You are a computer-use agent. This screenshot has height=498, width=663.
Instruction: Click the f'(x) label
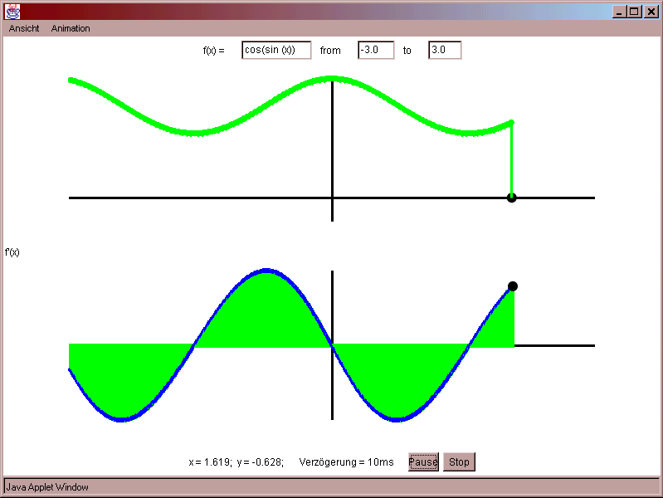(12, 252)
